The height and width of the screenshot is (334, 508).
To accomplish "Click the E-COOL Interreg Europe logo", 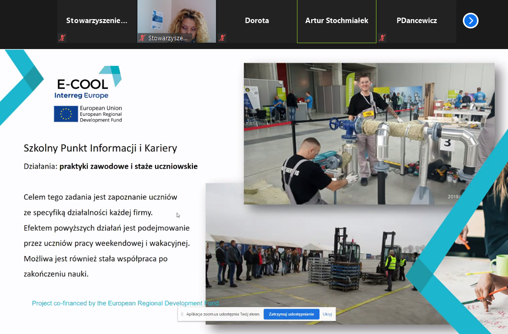I will point(88,82).
